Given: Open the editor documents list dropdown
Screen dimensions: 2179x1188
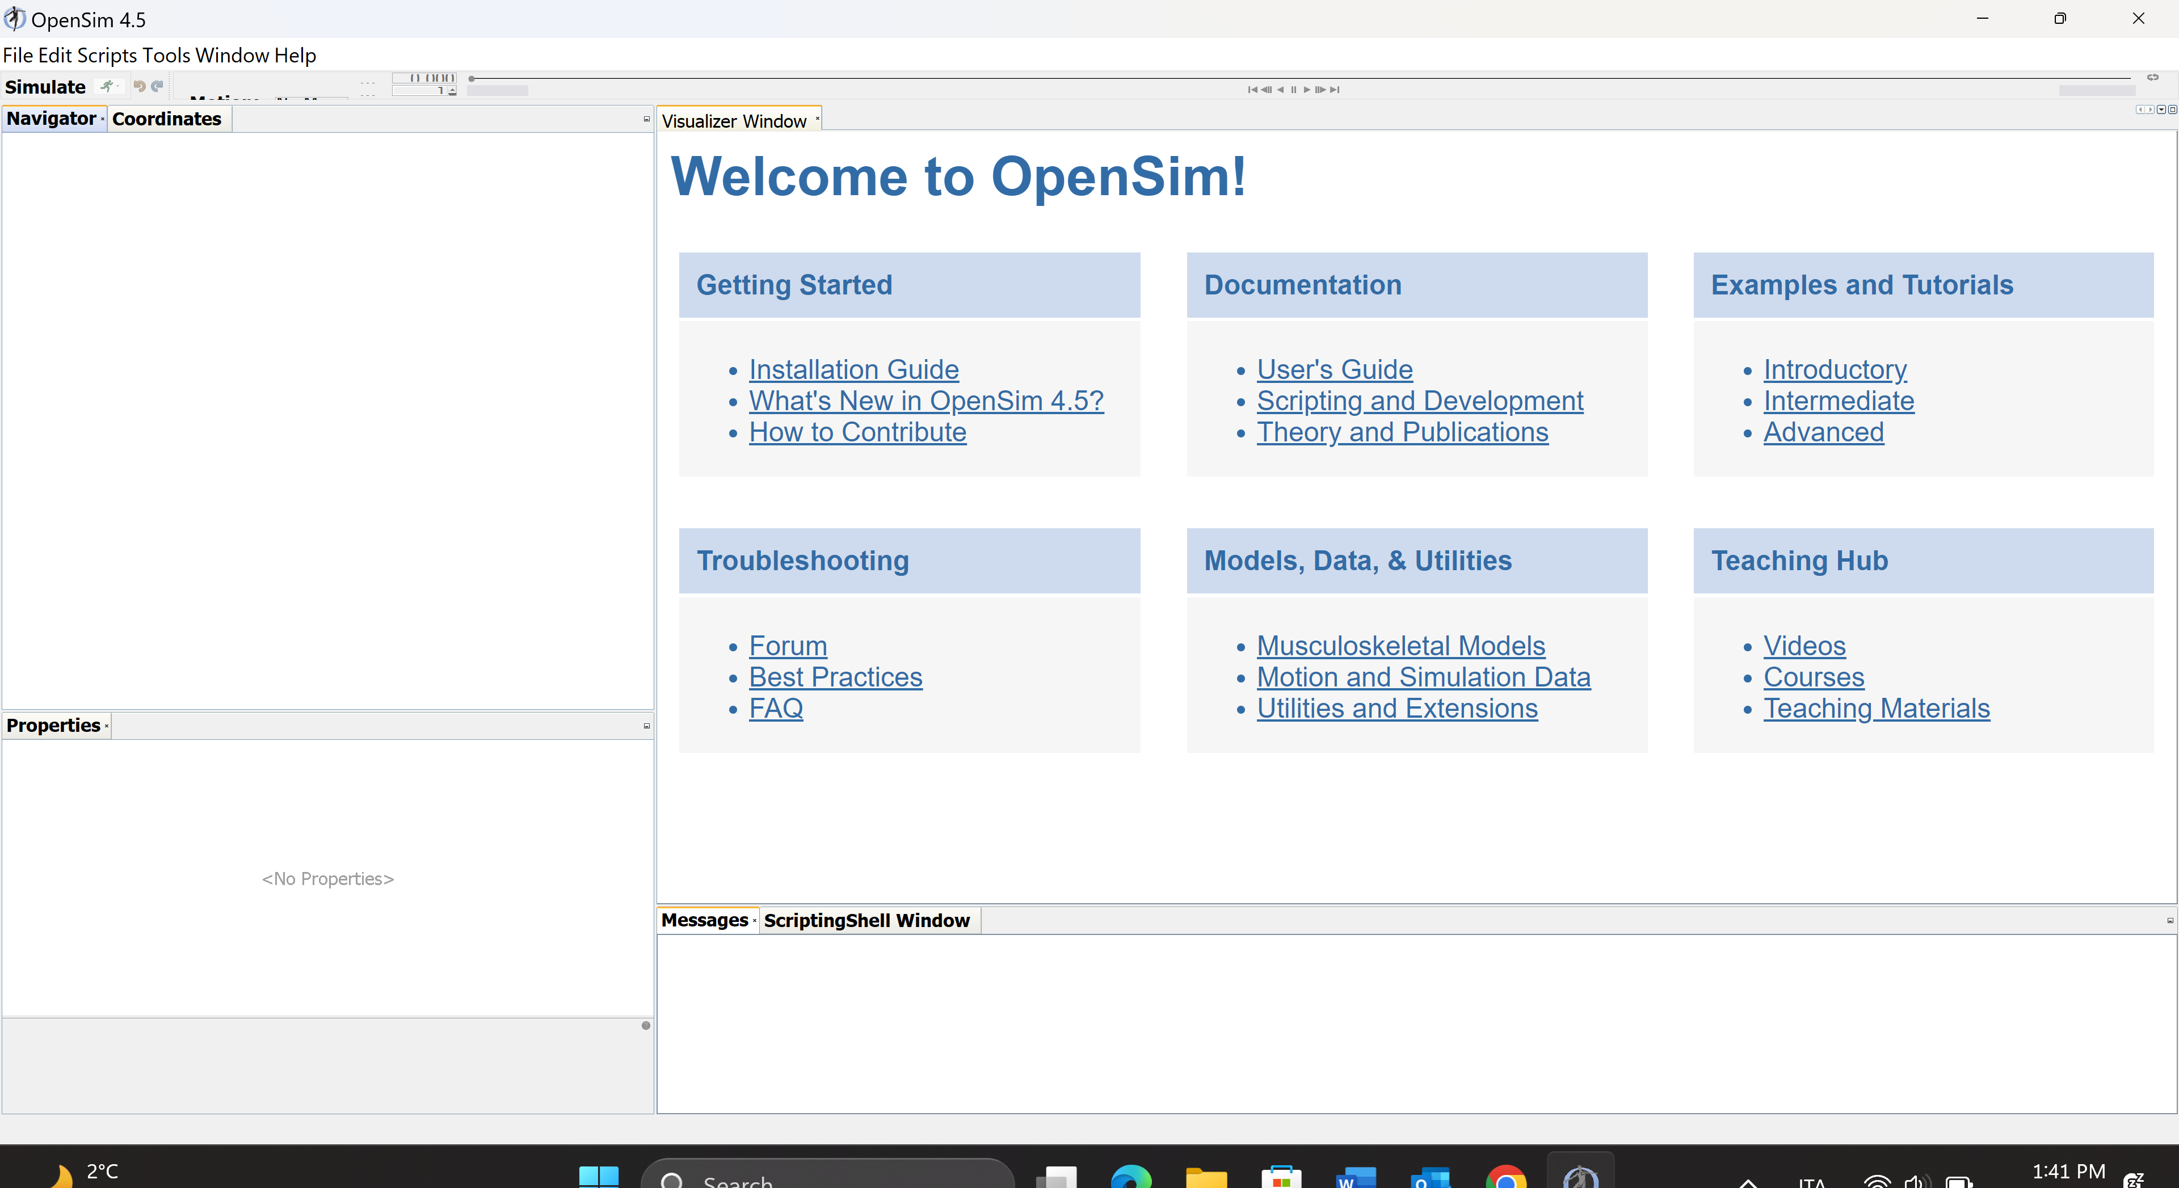Looking at the screenshot, I should 2161,110.
